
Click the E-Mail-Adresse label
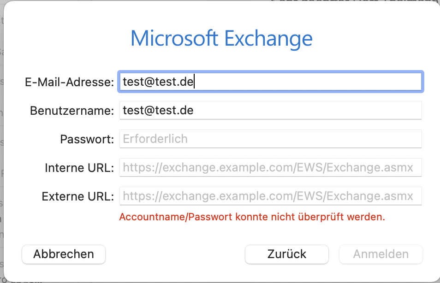pyautogui.click(x=69, y=83)
